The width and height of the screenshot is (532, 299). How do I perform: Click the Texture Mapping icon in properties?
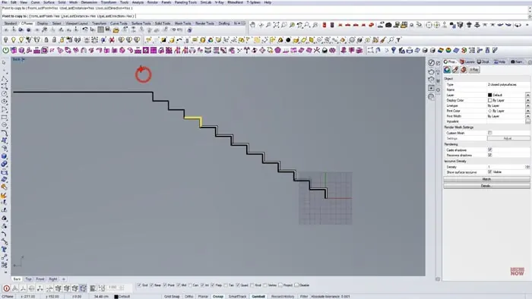(x=464, y=70)
